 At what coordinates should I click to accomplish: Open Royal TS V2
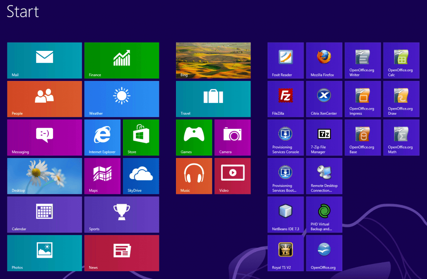point(285,253)
